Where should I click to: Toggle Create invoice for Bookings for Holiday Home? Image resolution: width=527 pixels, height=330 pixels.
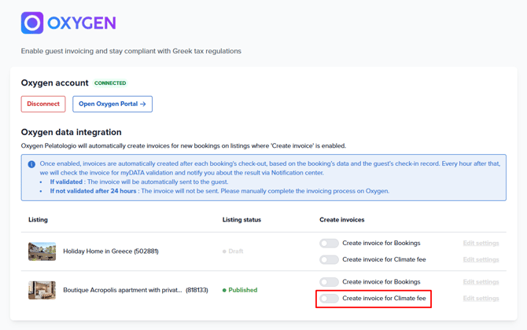(329, 243)
